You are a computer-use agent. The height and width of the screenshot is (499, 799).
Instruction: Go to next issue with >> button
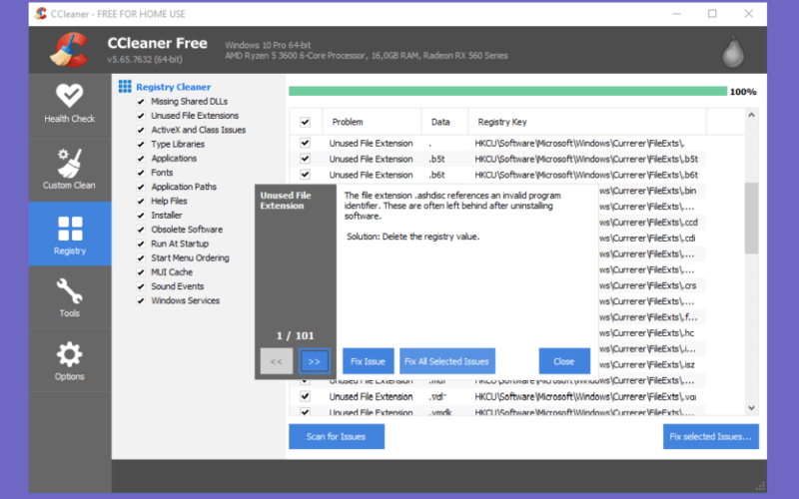[x=314, y=361]
